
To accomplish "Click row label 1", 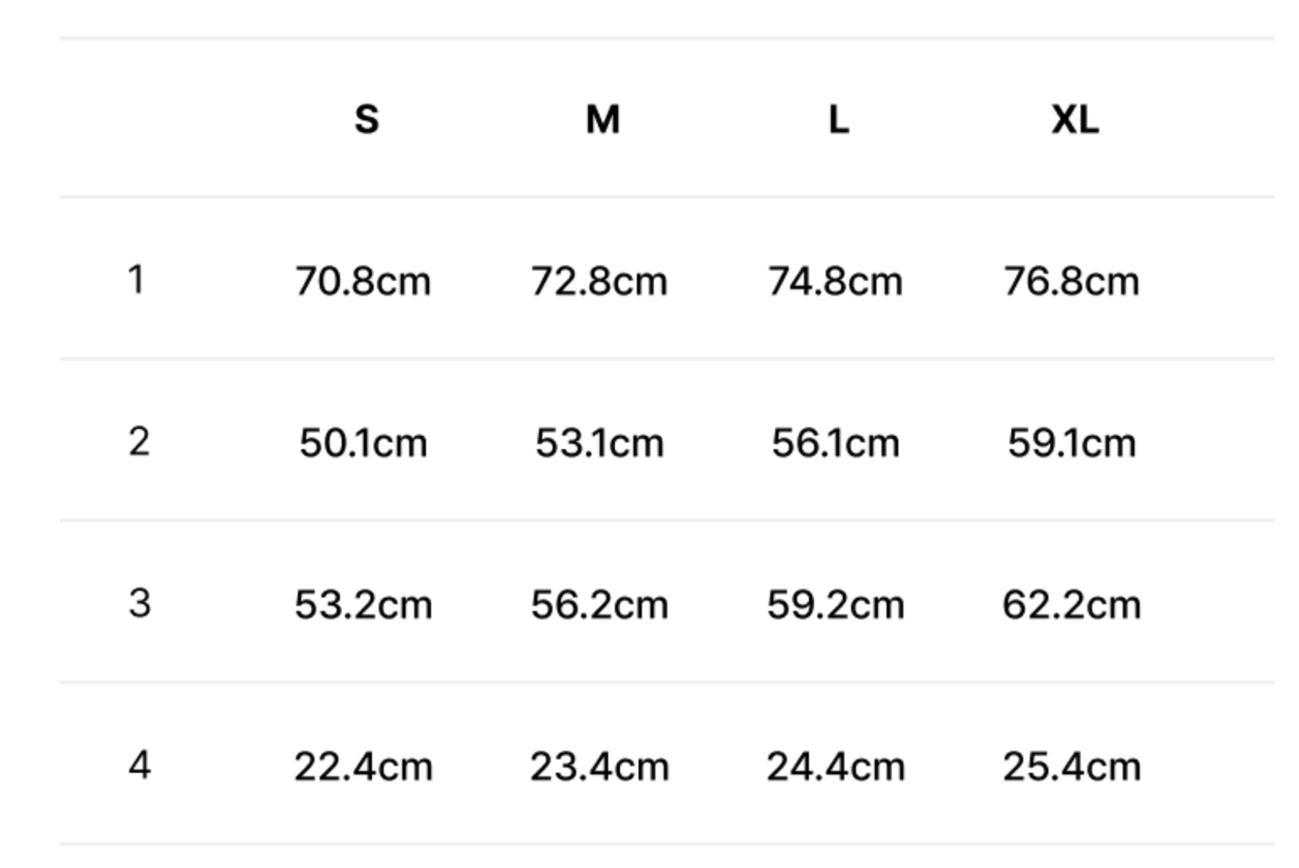I will (136, 280).
